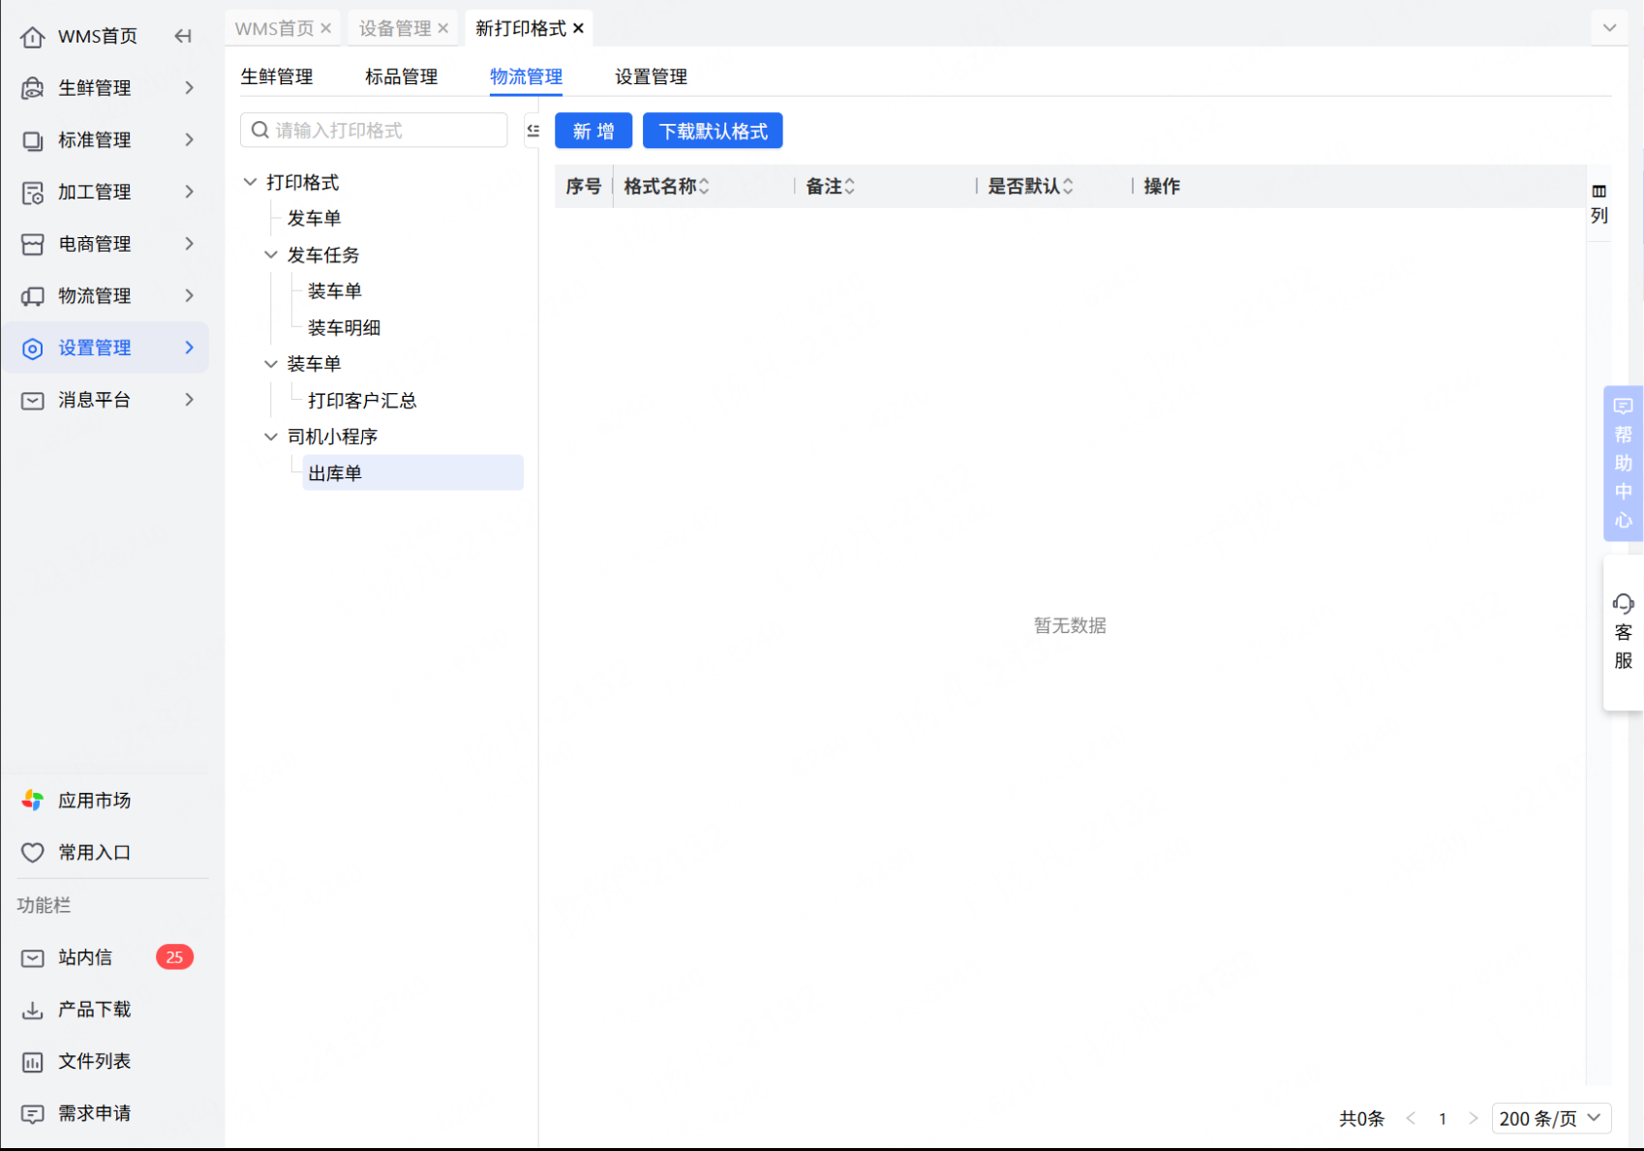Open the 200 条/页 page size dropdown

tap(1551, 1119)
